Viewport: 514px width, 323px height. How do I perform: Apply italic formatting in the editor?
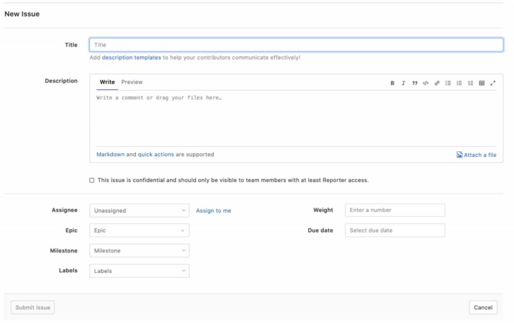click(x=403, y=83)
